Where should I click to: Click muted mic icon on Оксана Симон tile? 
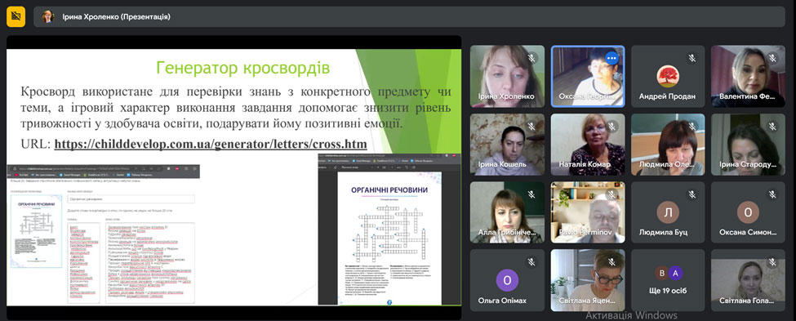tap(772, 194)
